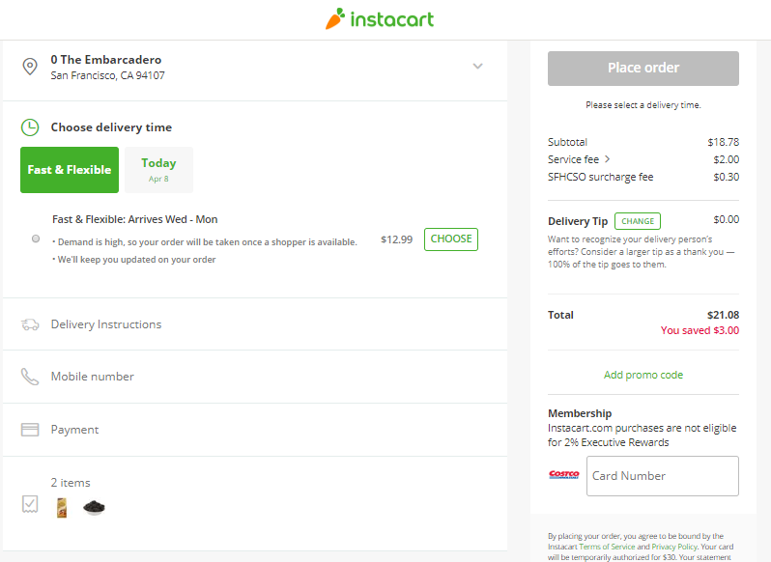
Task: Select the Fast & Flexible radio button
Action: (x=36, y=239)
